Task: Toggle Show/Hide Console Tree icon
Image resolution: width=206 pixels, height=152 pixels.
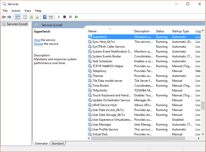Action: (x=17, y=17)
